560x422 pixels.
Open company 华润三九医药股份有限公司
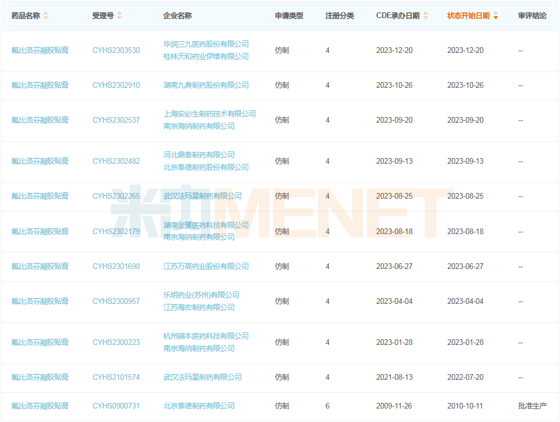(x=206, y=44)
